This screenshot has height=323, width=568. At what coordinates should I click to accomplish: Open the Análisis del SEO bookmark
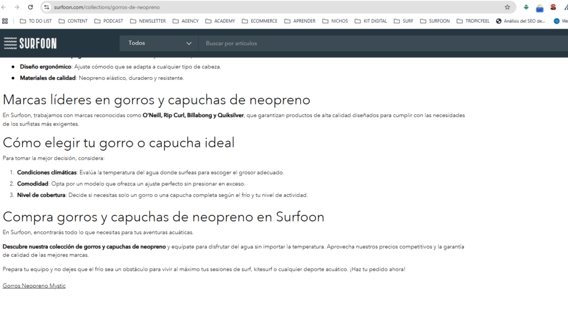(x=520, y=21)
